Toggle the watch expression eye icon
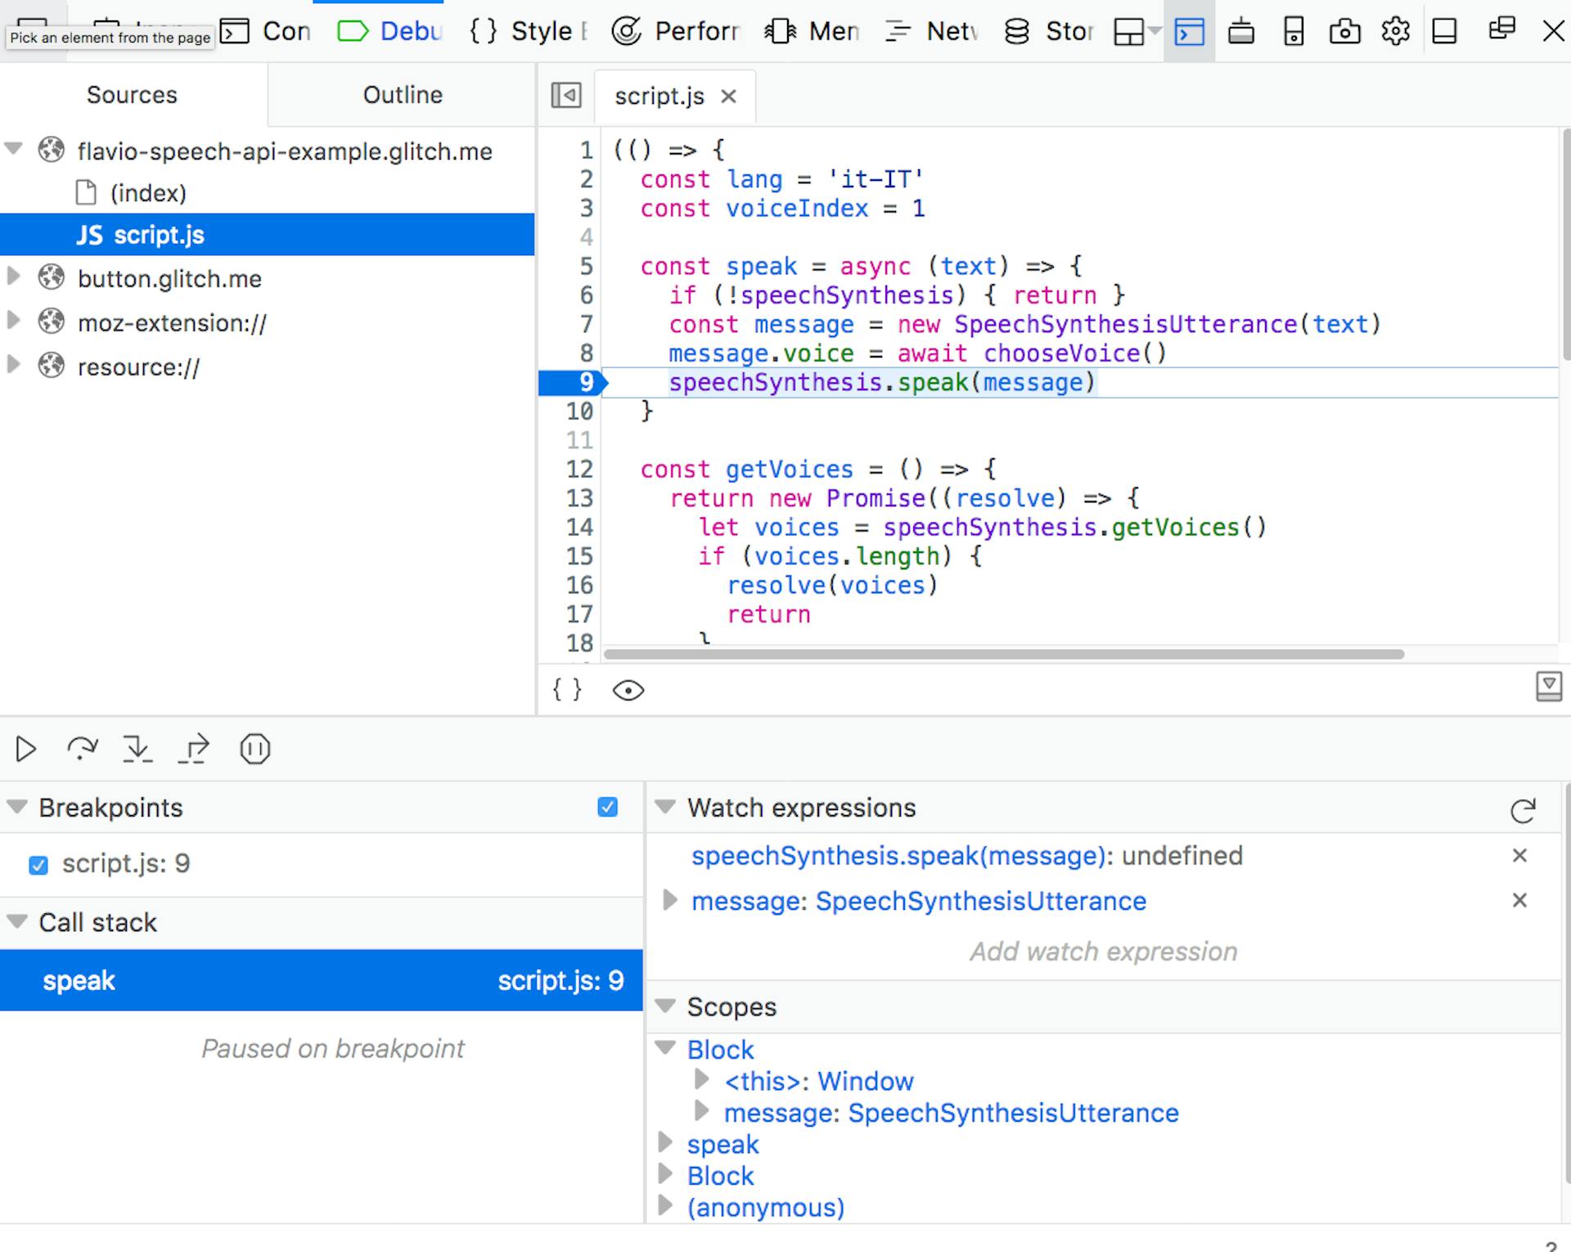Screen dimensions: 1571x1252 point(628,690)
